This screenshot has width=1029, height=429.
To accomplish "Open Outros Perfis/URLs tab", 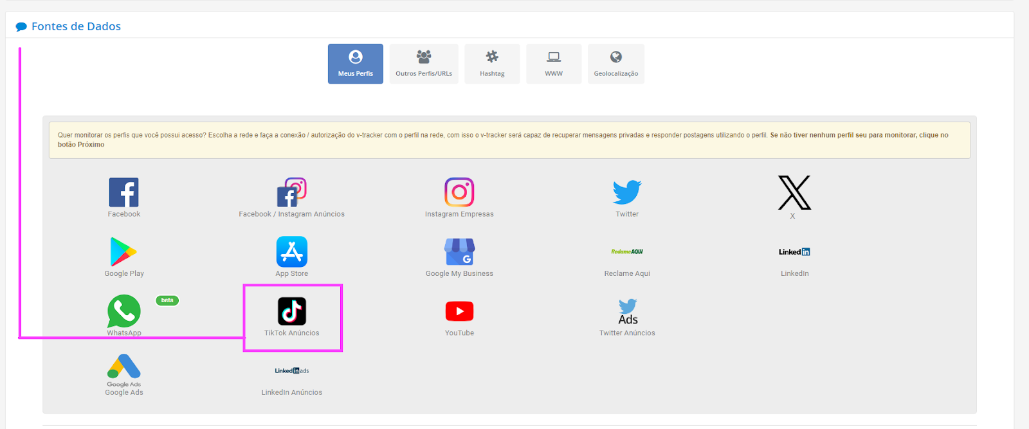I will [x=424, y=64].
